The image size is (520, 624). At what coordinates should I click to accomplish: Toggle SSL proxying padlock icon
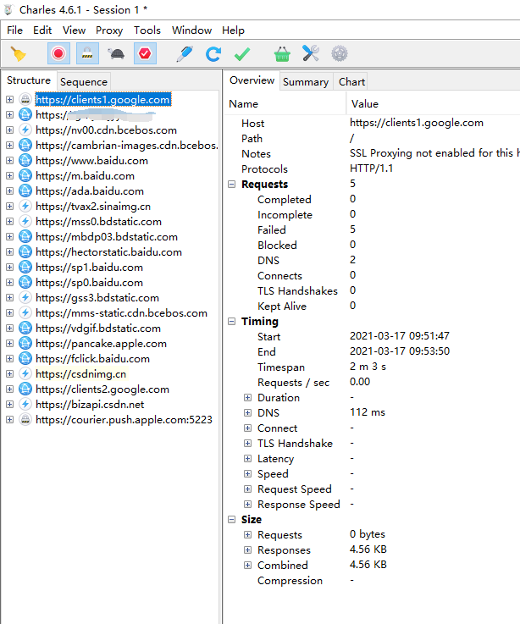click(87, 53)
